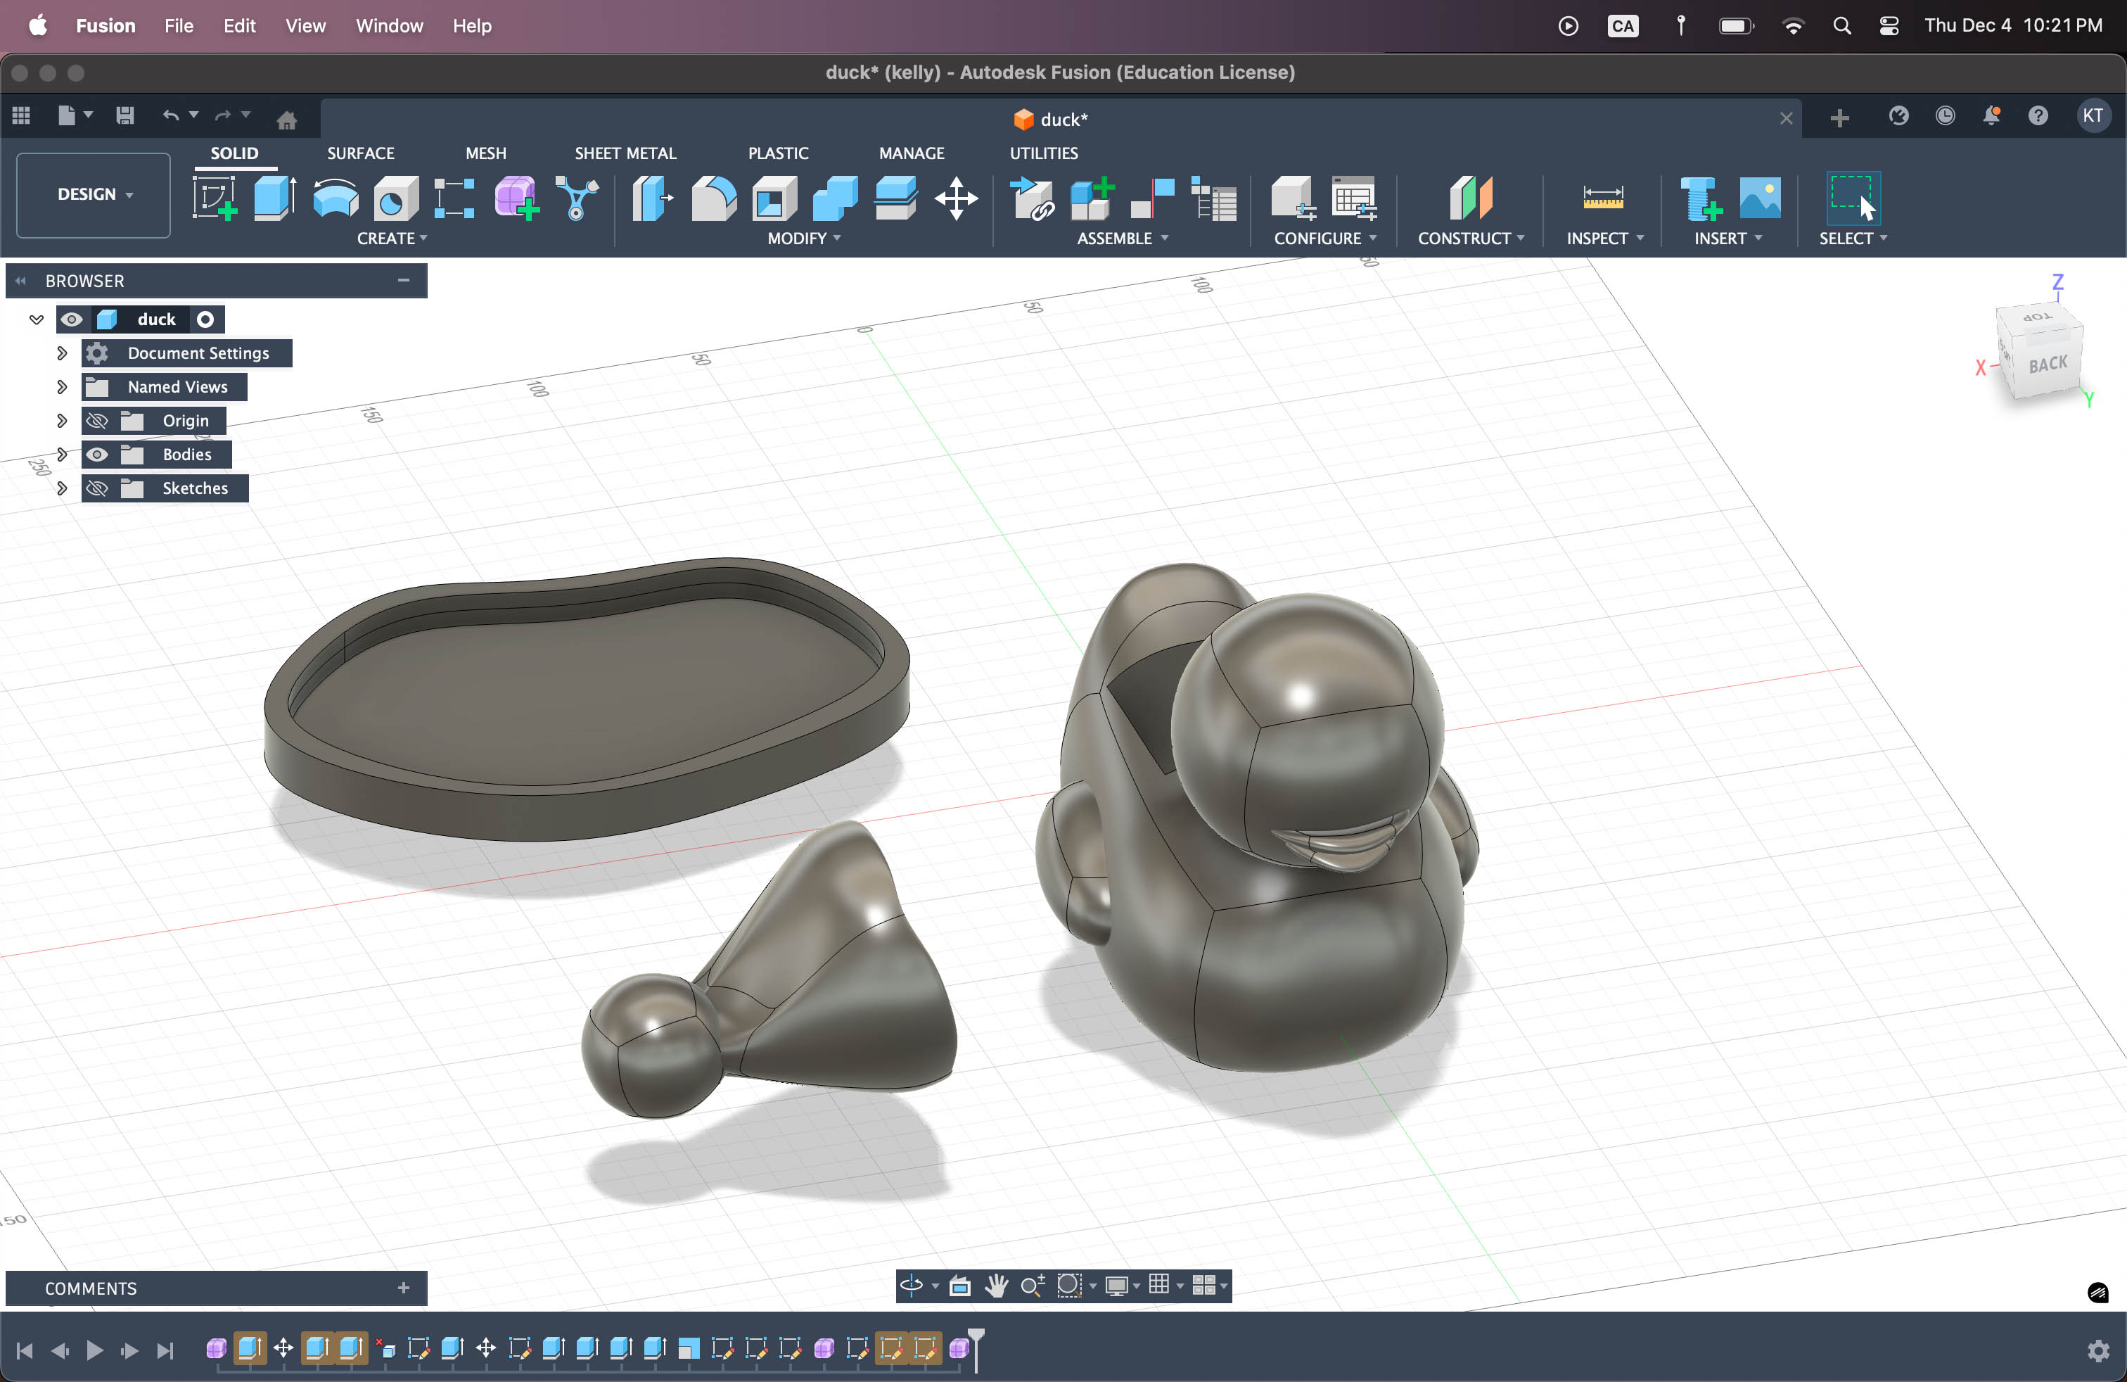This screenshot has width=2127, height=1382.
Task: Click the BACK face of view cube
Action: (2048, 364)
